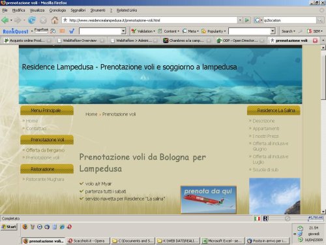Click the Prenotazione voli sidebar link

pyautogui.click(x=42, y=157)
